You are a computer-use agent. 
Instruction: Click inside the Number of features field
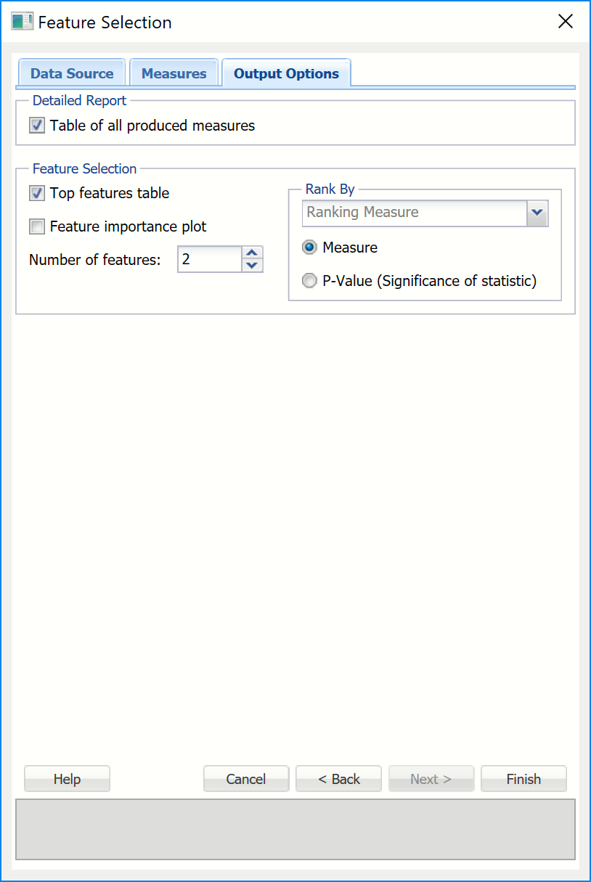[x=211, y=259]
